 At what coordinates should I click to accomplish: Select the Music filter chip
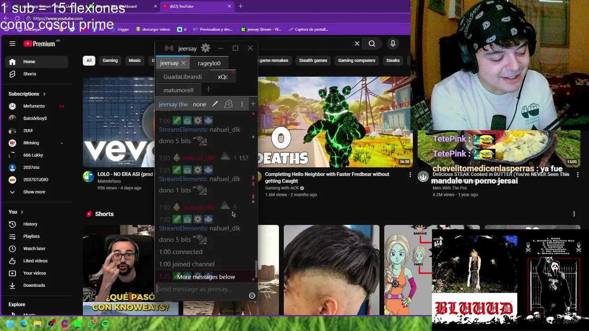(135, 60)
